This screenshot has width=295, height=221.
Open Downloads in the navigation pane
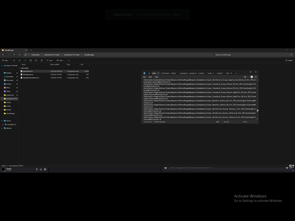click(x=10, y=77)
